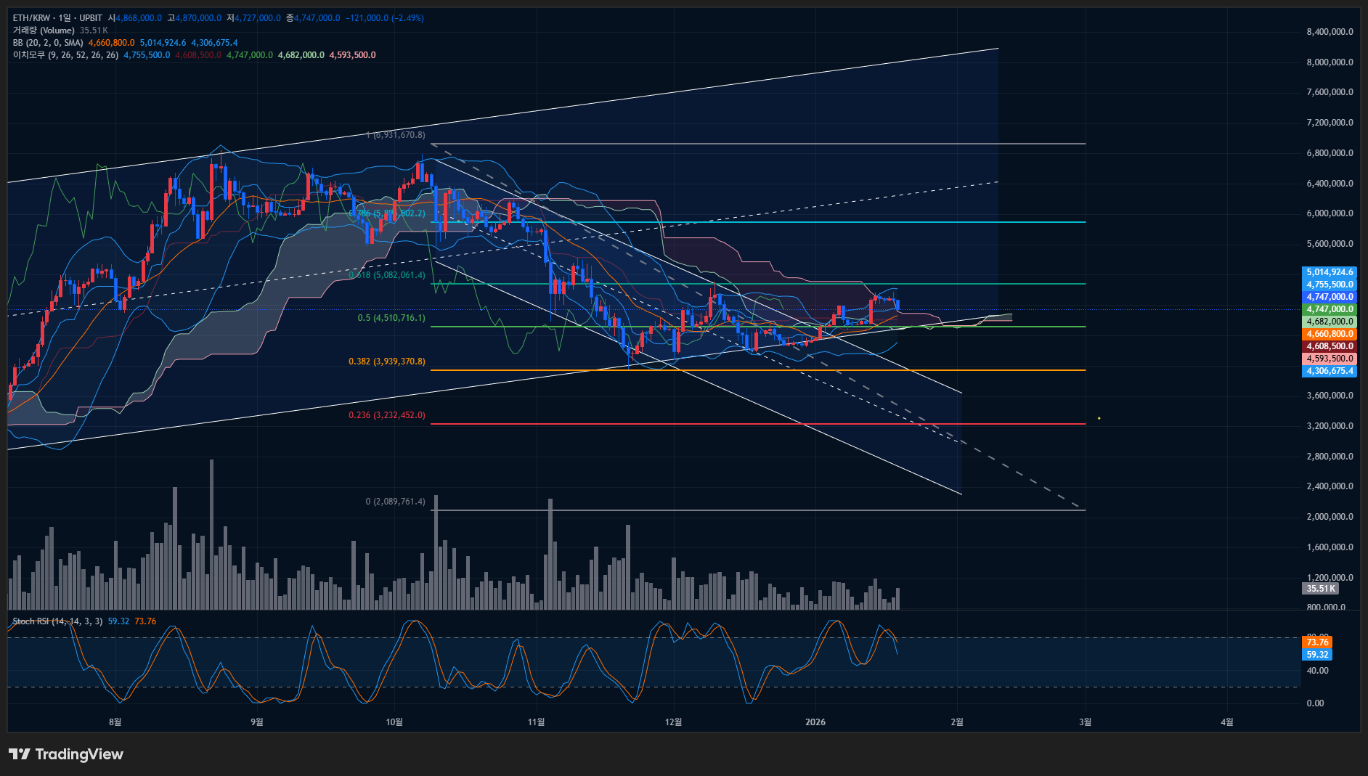The height and width of the screenshot is (776, 1368).
Task: Click the orange 4,660,800.0 price tag
Action: (x=1330, y=334)
